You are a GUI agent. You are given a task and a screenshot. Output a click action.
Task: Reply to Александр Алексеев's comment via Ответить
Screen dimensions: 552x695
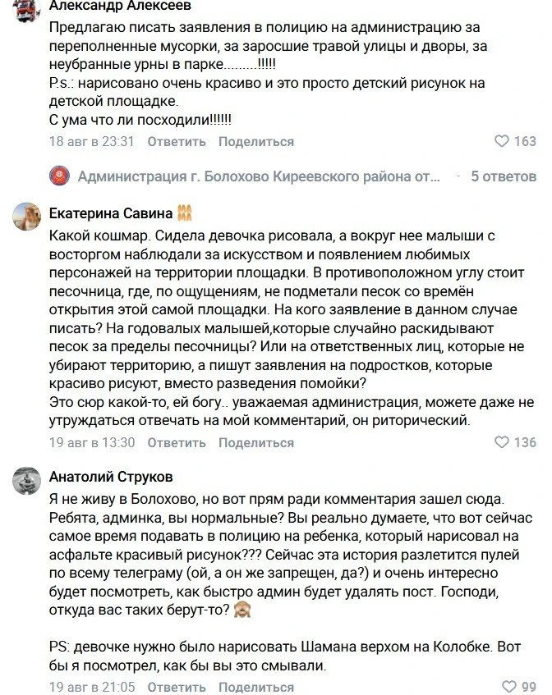(177, 142)
